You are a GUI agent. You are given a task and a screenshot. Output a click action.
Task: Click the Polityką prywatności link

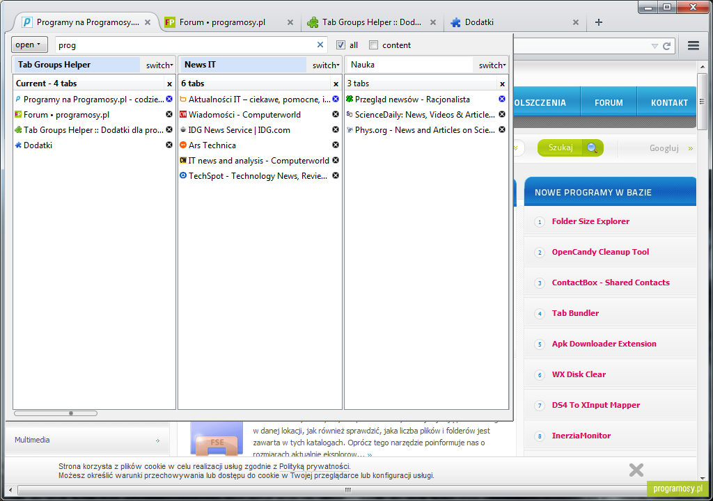click(314, 466)
